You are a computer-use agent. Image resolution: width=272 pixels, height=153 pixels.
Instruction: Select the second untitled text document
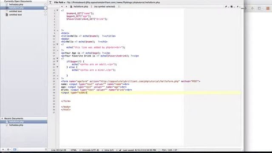(15, 15)
